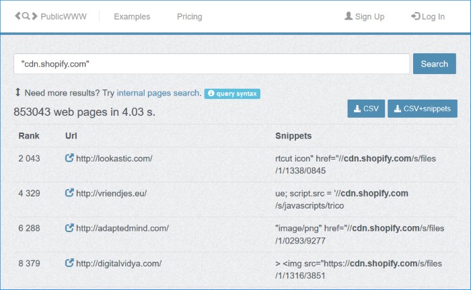471x290 pixels.
Task: Click the Search button
Action: click(435, 64)
